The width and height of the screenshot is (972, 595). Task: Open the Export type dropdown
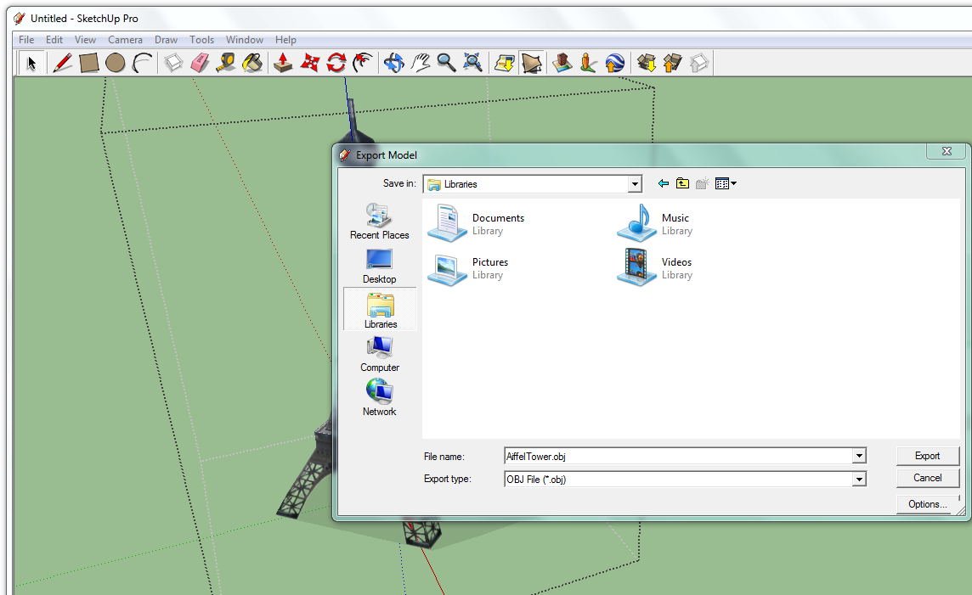(x=858, y=480)
